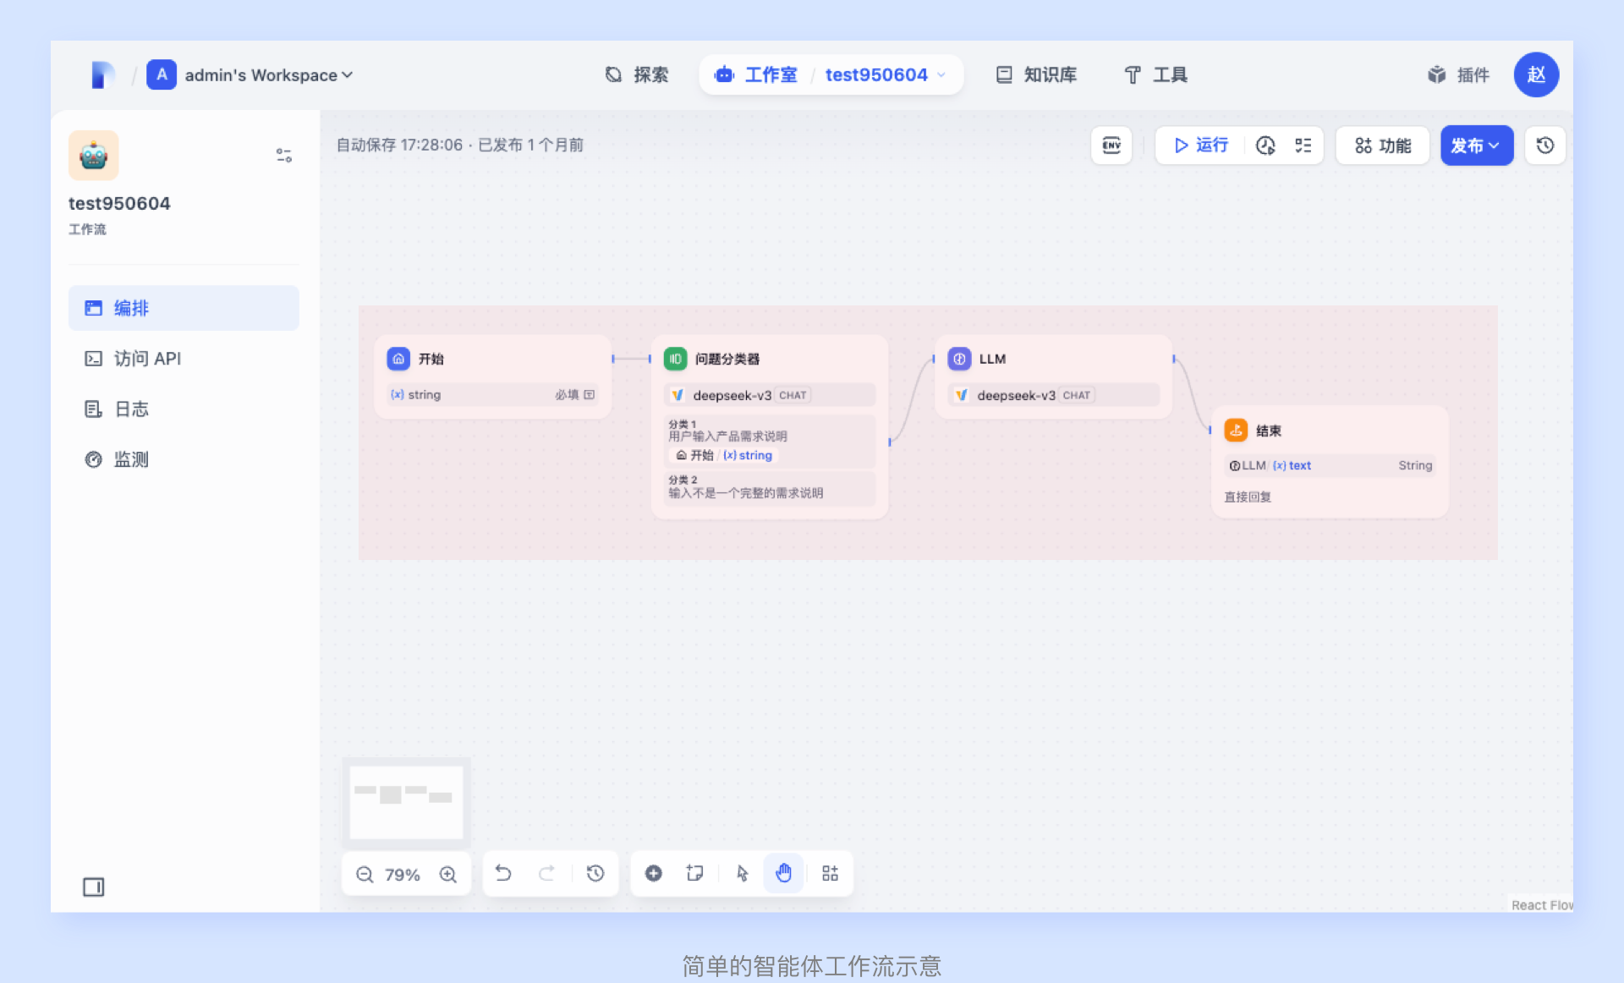Select 编排 in the sidebar
Viewport: 1624px width, 983px height.
(184, 308)
